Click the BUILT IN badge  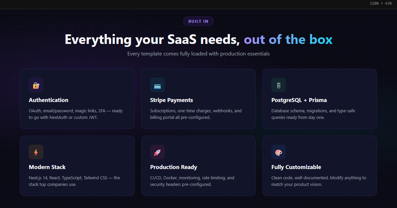point(198,21)
